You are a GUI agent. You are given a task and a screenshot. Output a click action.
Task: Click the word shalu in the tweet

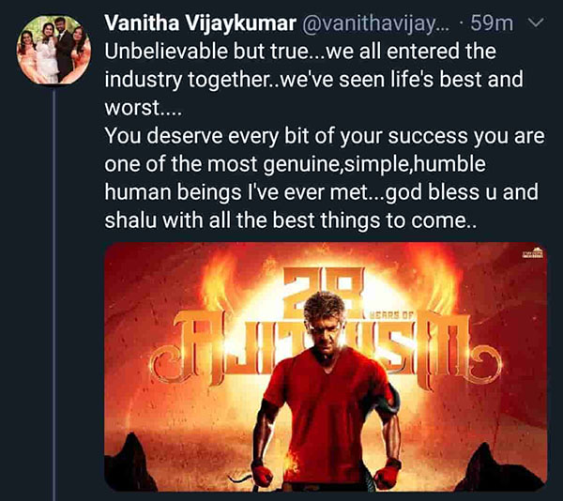pyautogui.click(x=130, y=220)
